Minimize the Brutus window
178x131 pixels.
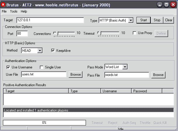tap(160, 5)
